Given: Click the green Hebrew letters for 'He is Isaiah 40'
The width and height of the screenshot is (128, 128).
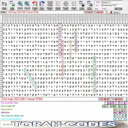Looking at the screenshot, I should [114, 106].
